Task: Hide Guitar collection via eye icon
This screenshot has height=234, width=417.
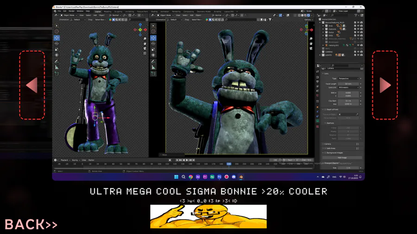Action: 358,32
